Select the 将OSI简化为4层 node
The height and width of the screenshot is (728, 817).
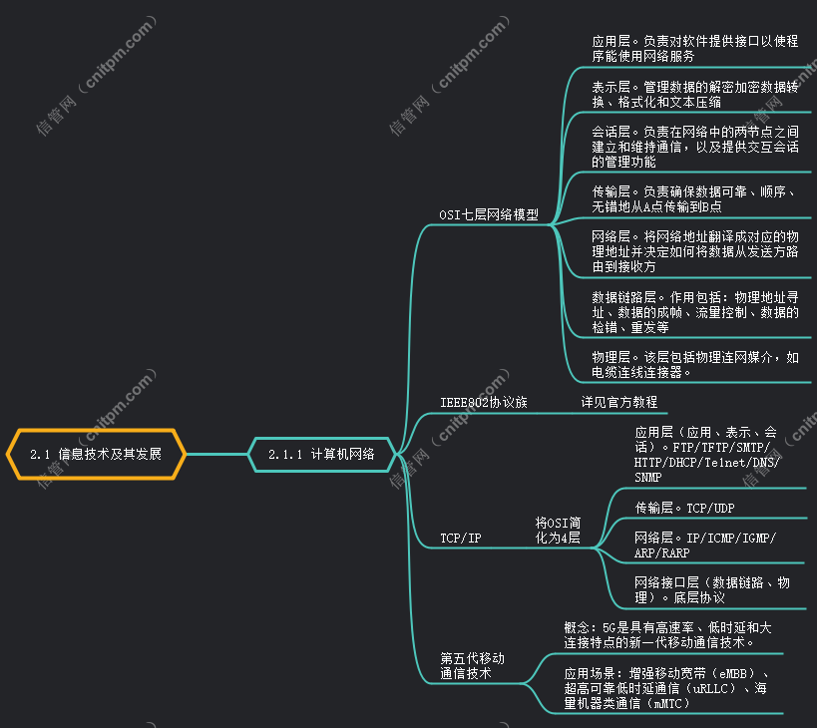pos(558,530)
